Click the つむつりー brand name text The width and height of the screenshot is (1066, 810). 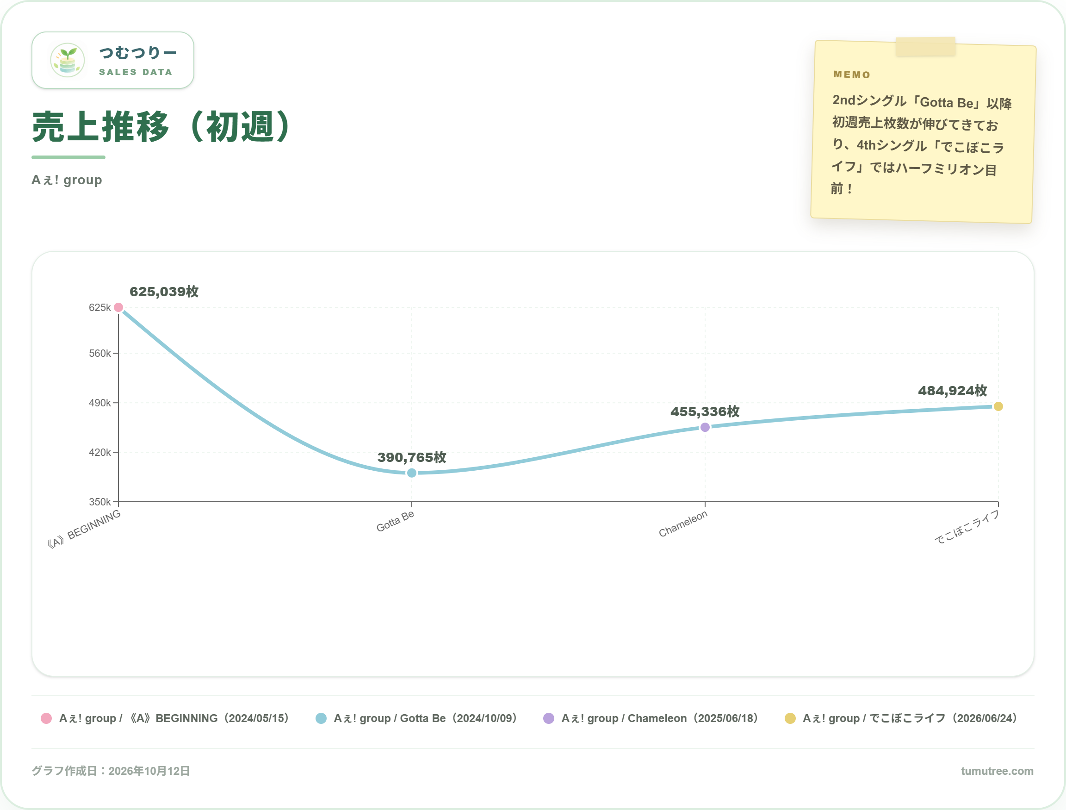138,53
